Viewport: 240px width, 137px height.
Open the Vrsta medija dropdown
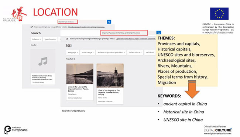88,52
